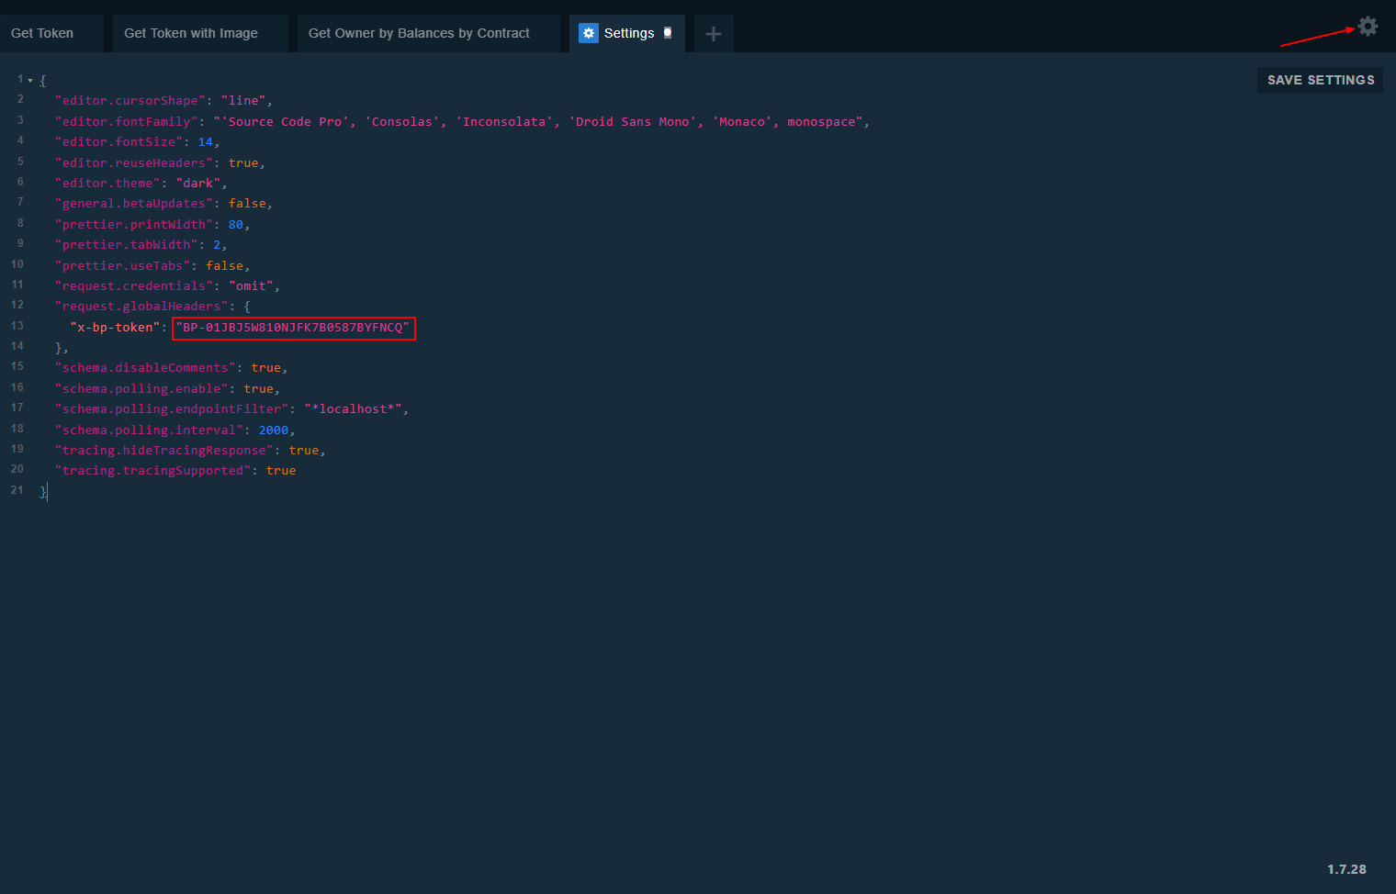This screenshot has width=1396, height=894.
Task: Click line number 13 in gutter
Action: click(17, 326)
